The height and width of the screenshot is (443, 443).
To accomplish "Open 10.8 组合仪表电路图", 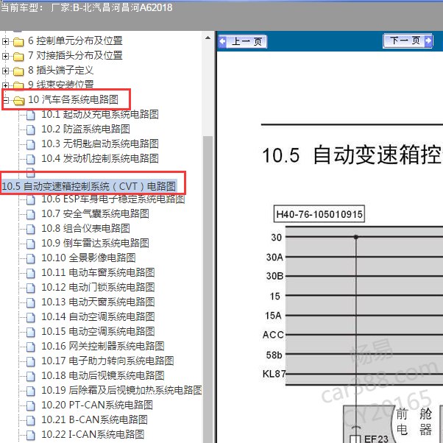I will [x=85, y=229].
